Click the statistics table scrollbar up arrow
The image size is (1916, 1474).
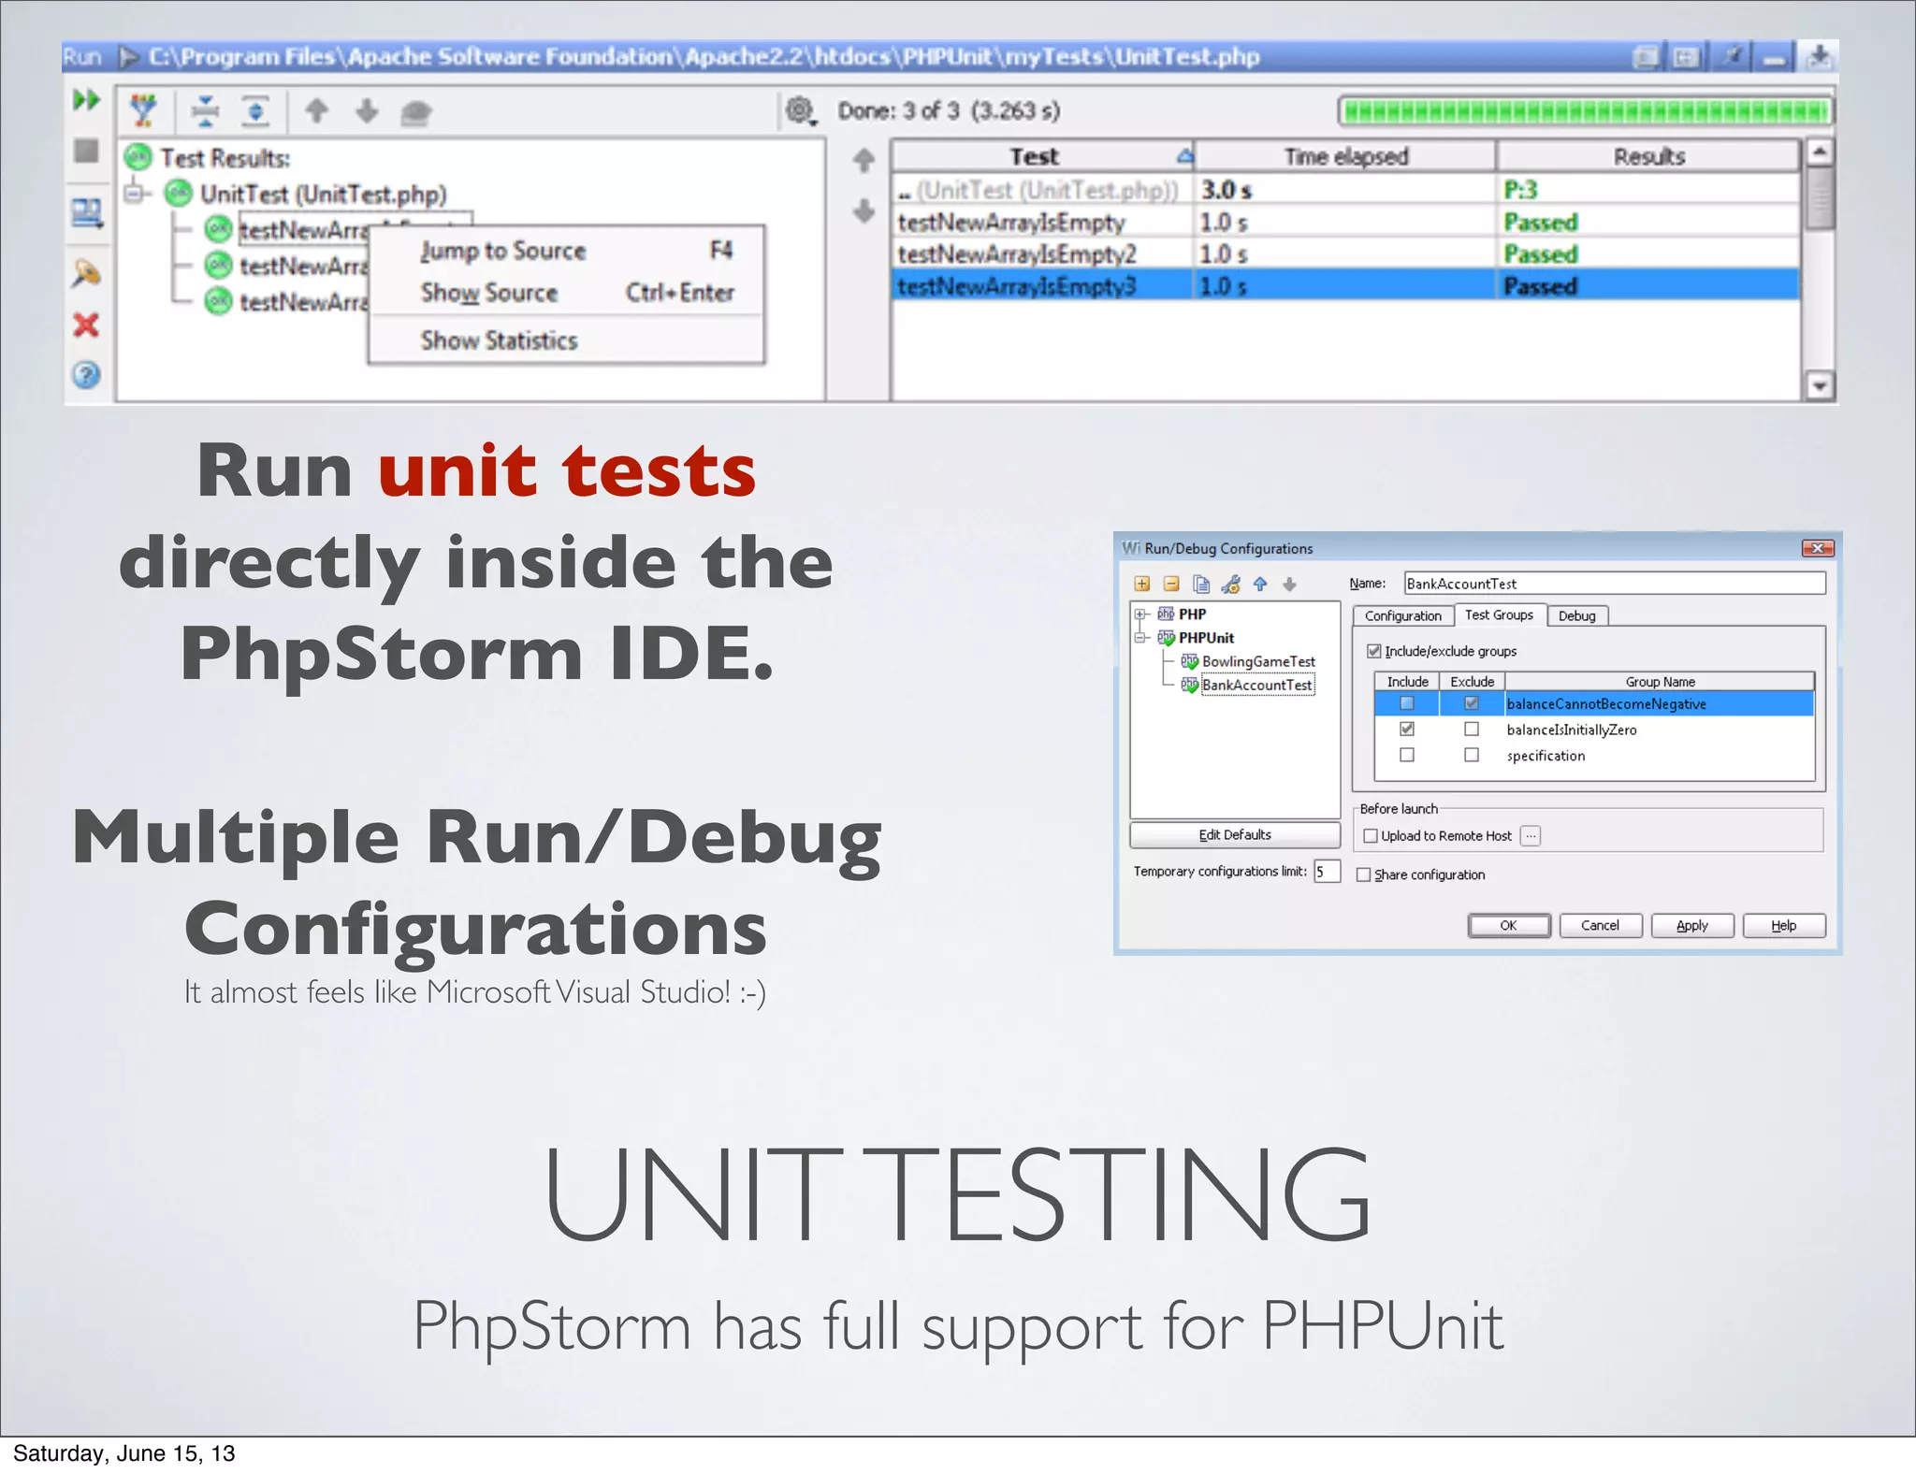coord(1819,152)
